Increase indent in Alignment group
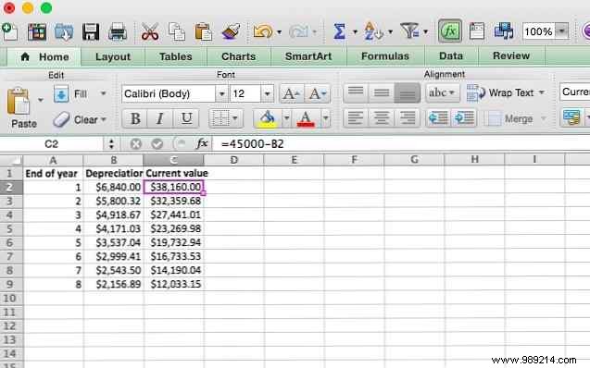Screen dimensions: 590x368 pos(464,118)
